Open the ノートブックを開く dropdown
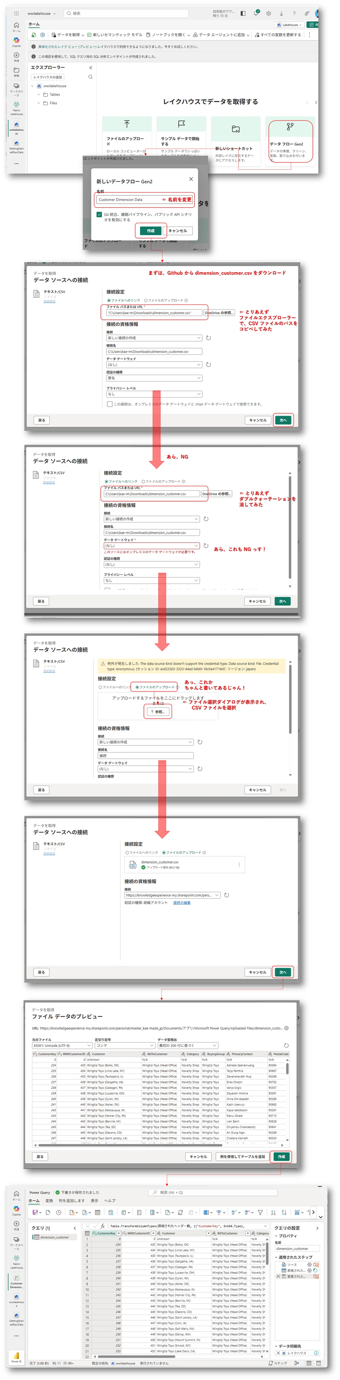Image resolution: width=340 pixels, height=1380 pixels. tap(167, 35)
